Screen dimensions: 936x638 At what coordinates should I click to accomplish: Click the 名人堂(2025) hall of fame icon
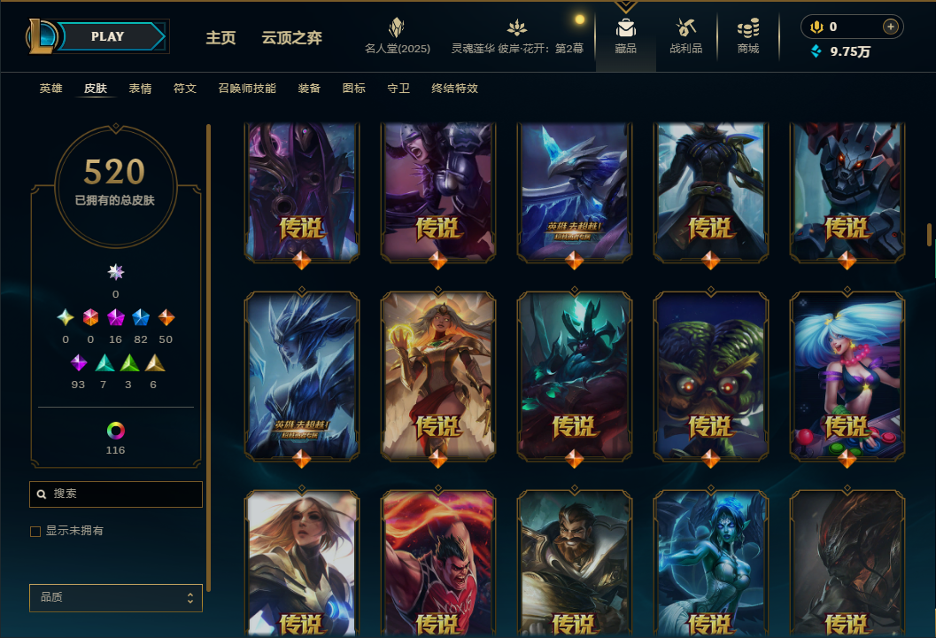coord(397,27)
